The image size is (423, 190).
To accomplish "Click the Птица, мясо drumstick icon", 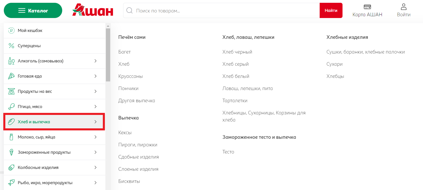I will 11,107.
